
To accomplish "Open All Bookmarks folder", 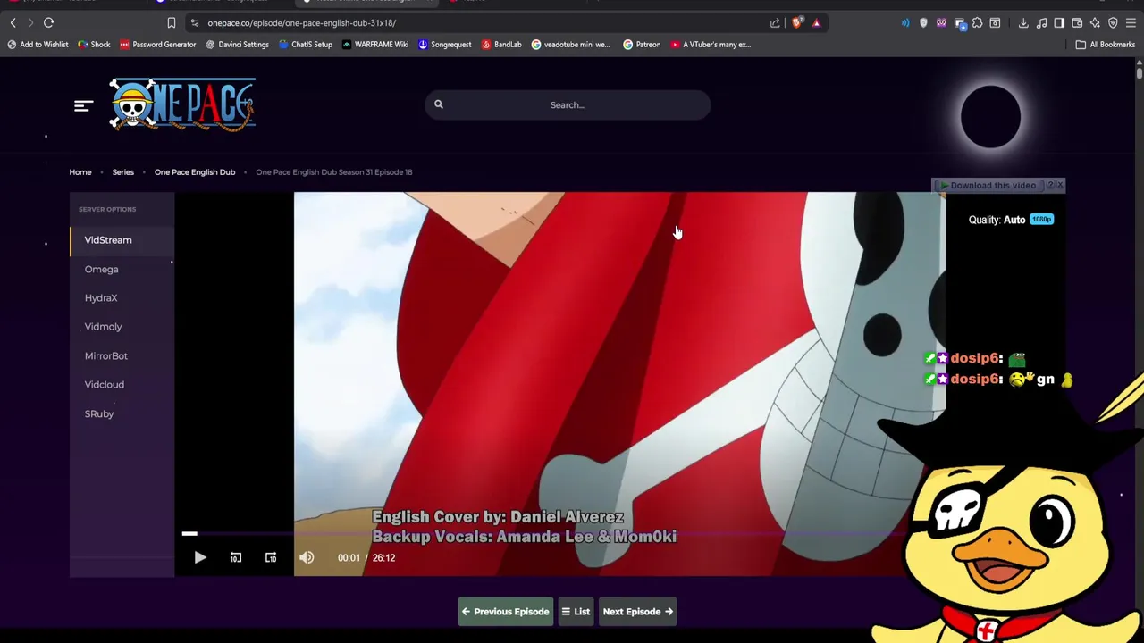I will pyautogui.click(x=1106, y=44).
